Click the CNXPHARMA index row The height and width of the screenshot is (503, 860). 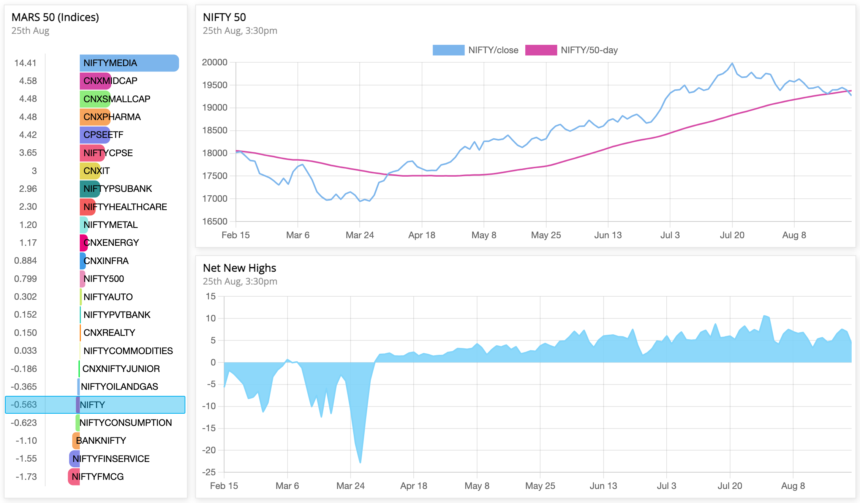[95, 117]
